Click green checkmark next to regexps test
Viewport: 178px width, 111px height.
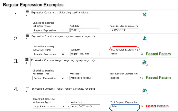point(142,78)
